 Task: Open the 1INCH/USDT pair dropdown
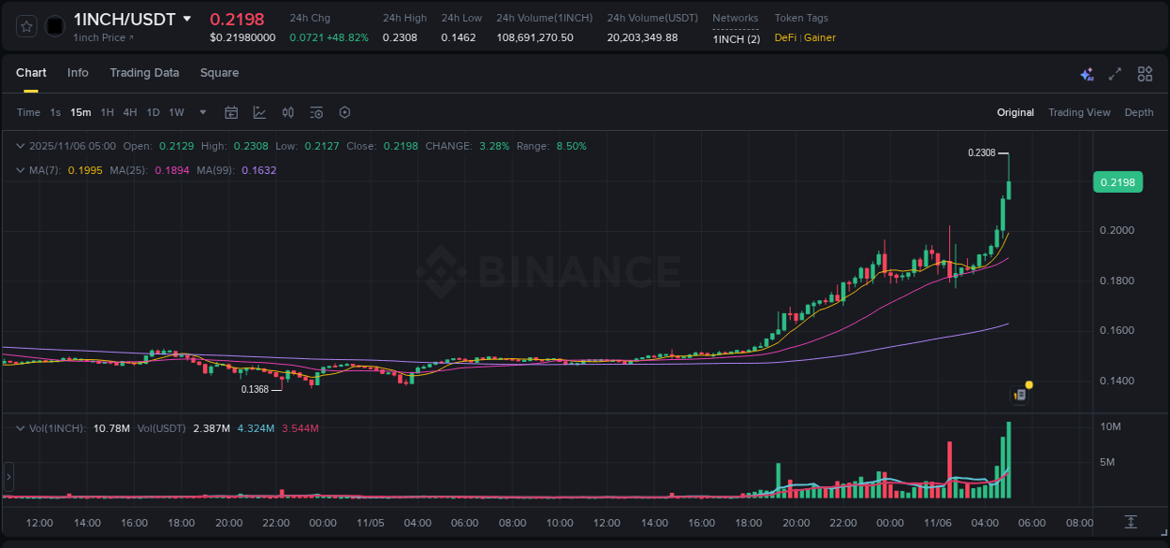(187, 18)
